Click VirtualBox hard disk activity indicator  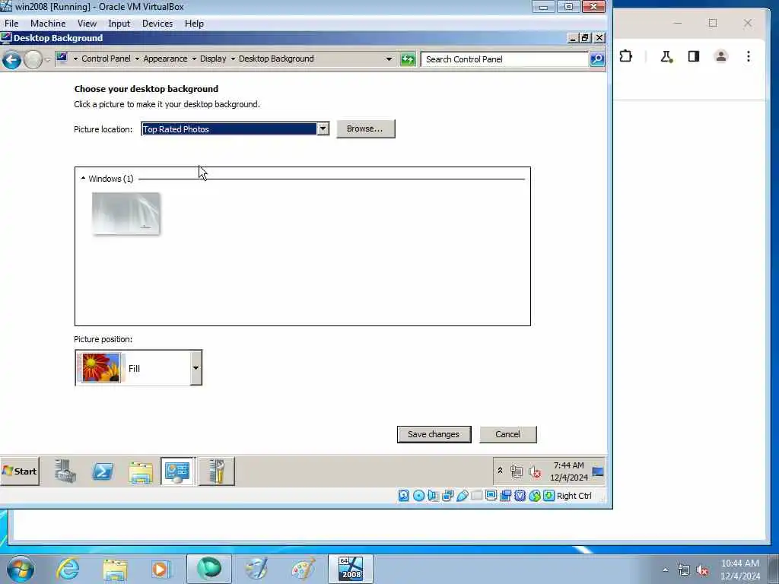click(x=403, y=496)
